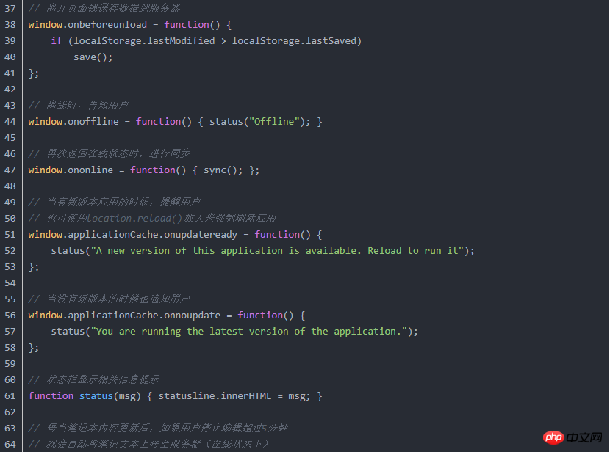Select the onupdateready handler name
610x452 pixels.
click(202, 234)
